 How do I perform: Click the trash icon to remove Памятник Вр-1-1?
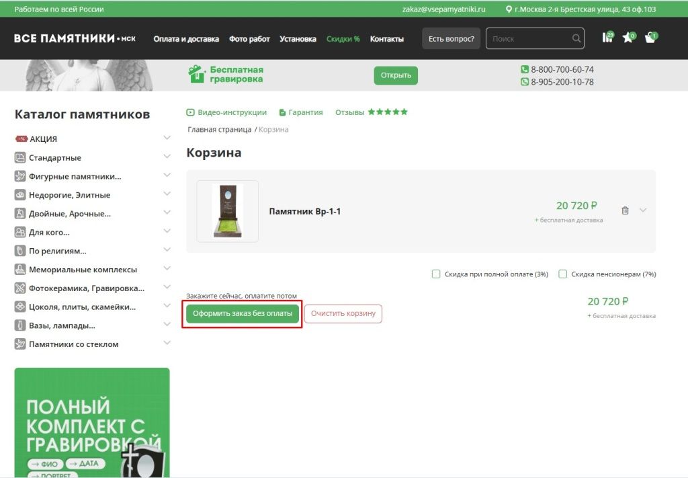(625, 210)
